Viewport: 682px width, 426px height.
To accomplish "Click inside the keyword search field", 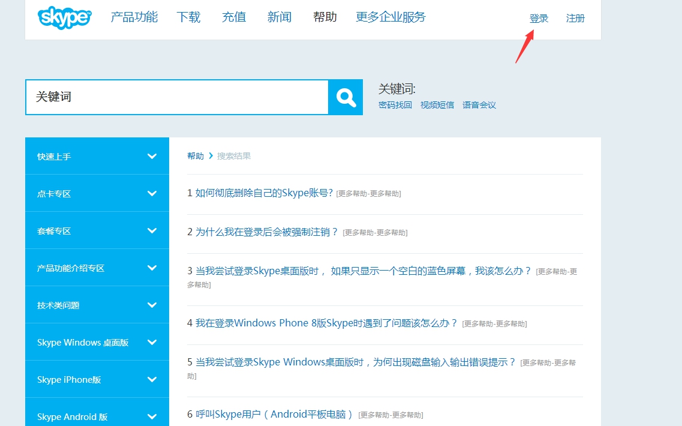I will [x=174, y=97].
